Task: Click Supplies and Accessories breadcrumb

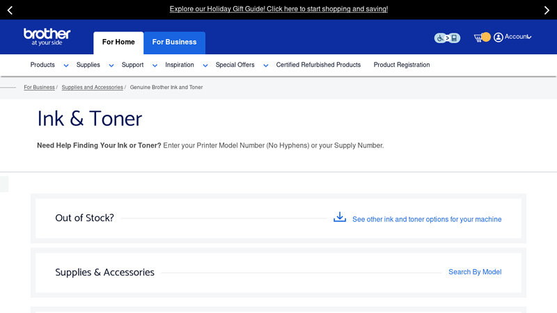Action: point(92,88)
